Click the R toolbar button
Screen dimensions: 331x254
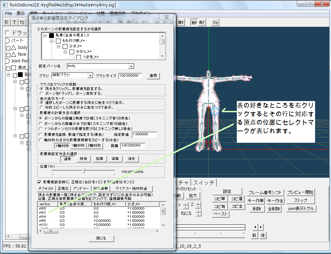(x=6, y=22)
